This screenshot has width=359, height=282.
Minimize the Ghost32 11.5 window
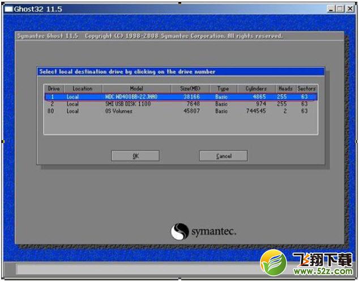tap(331, 9)
